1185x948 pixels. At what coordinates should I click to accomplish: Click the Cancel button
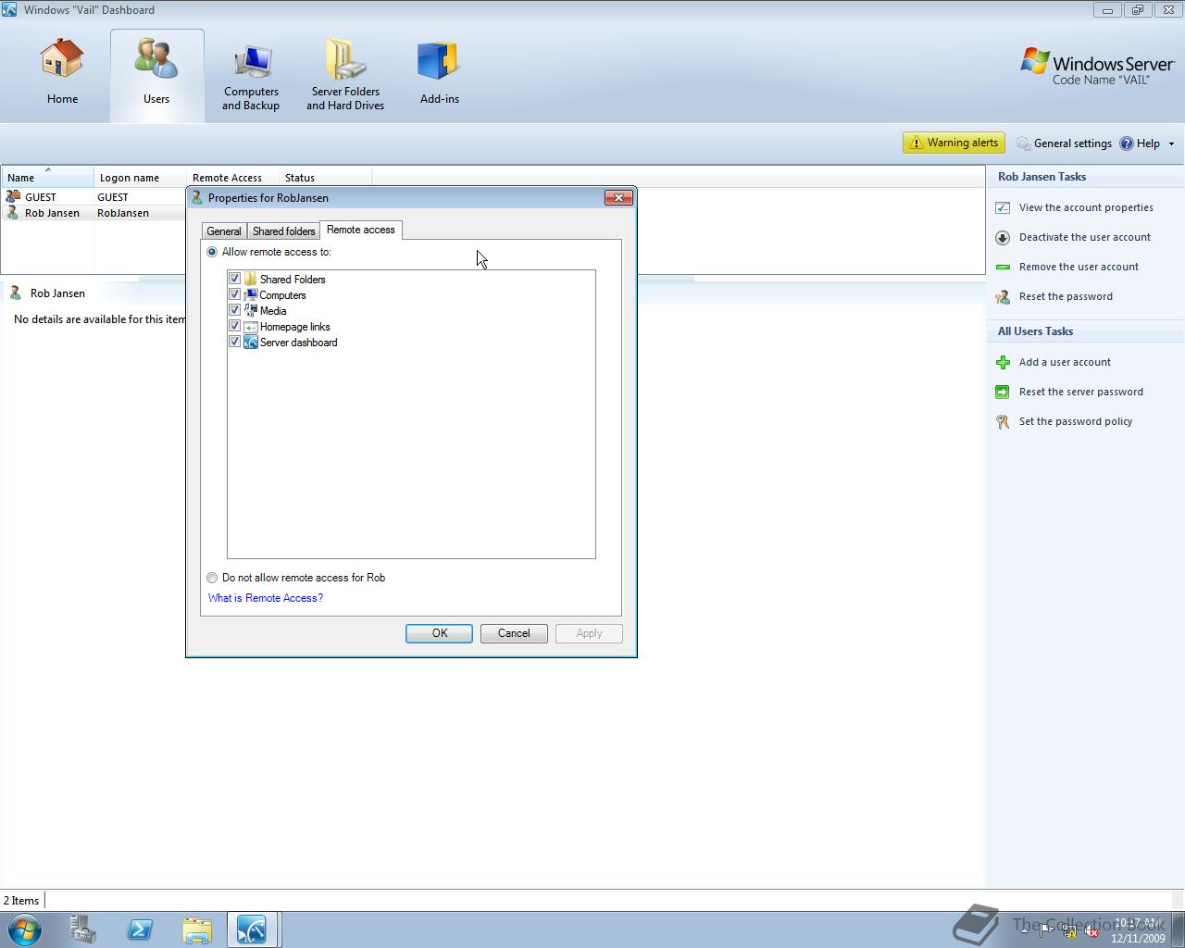(514, 633)
